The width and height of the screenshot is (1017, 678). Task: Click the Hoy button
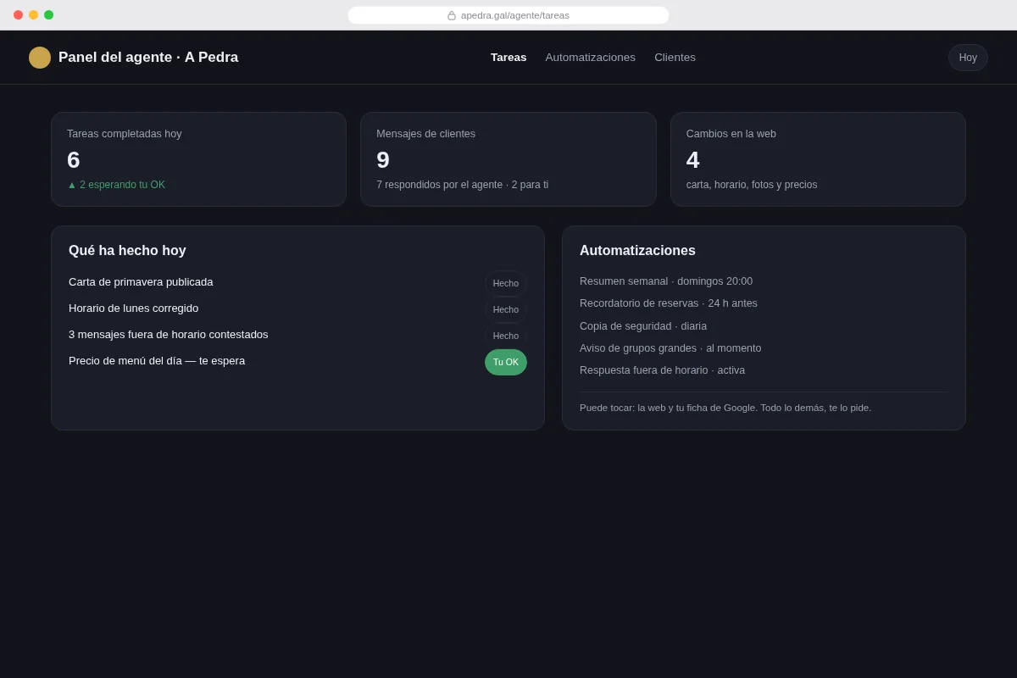tap(968, 58)
